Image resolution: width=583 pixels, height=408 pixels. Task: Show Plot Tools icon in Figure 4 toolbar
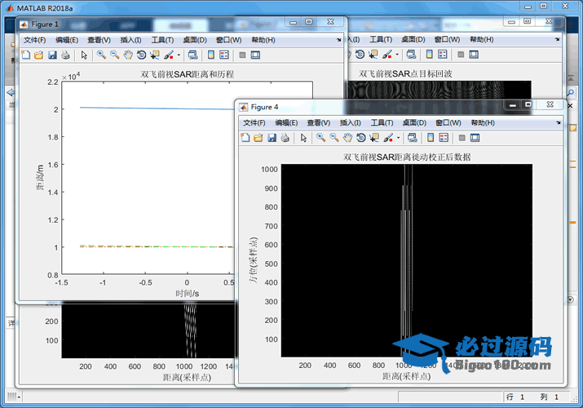pyautogui.click(x=475, y=138)
